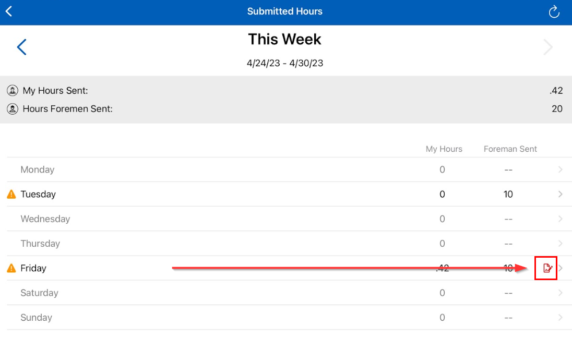
Task: Go to the previous week
Action: pyautogui.click(x=21, y=47)
